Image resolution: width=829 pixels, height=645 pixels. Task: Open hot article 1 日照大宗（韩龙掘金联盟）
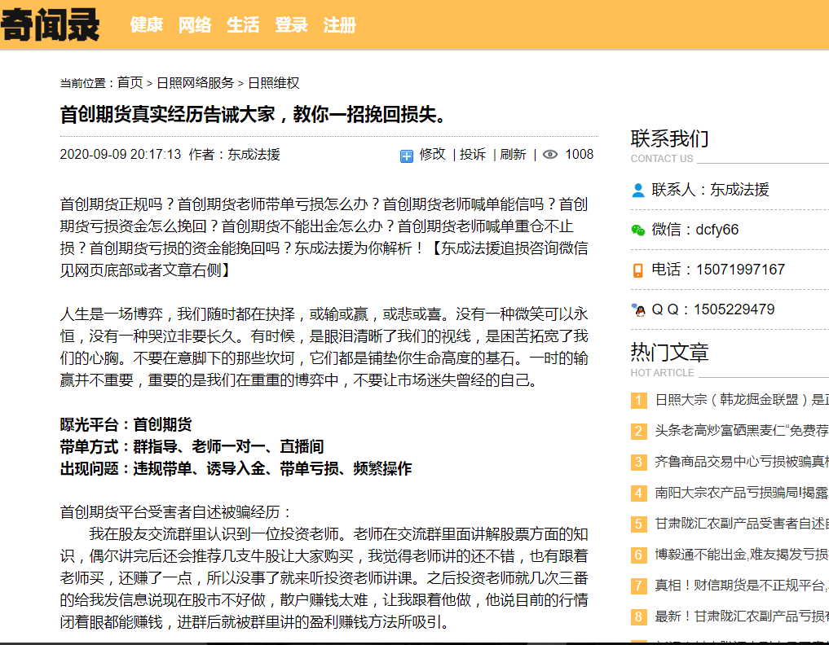click(x=742, y=399)
